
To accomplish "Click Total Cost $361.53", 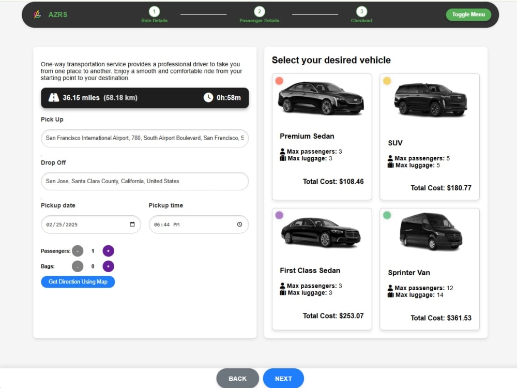I will point(441,318).
